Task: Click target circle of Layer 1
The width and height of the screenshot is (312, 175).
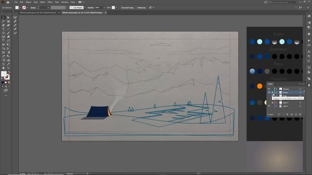Action: 300,106
